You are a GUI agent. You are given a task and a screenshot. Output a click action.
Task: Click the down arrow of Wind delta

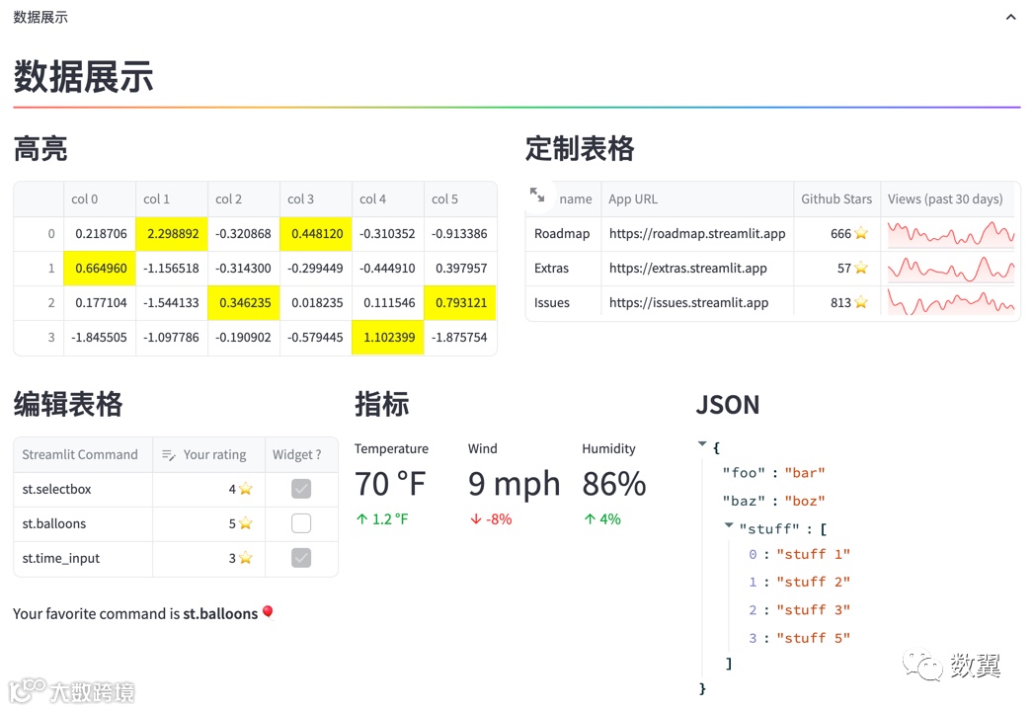pyautogui.click(x=475, y=519)
